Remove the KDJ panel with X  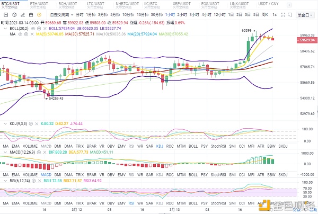click(37, 123)
